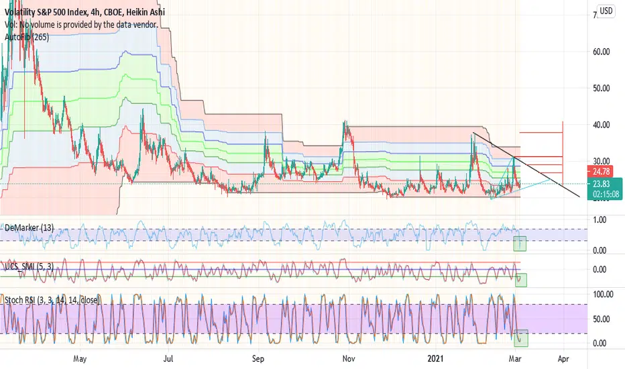The width and height of the screenshot is (625, 369).
Task: Click the Apr label on time axis
Action: (x=563, y=359)
